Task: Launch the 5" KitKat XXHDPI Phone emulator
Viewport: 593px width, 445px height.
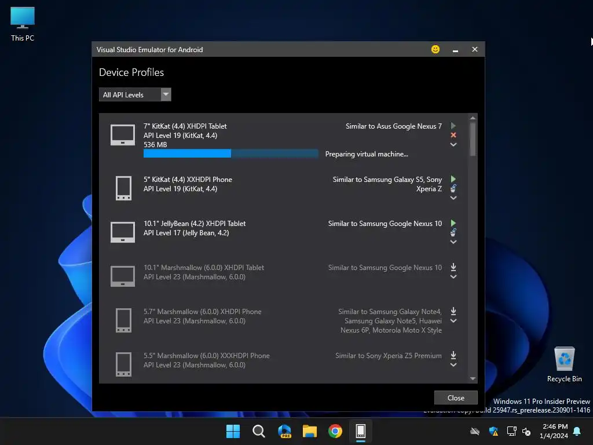Action: point(453,179)
